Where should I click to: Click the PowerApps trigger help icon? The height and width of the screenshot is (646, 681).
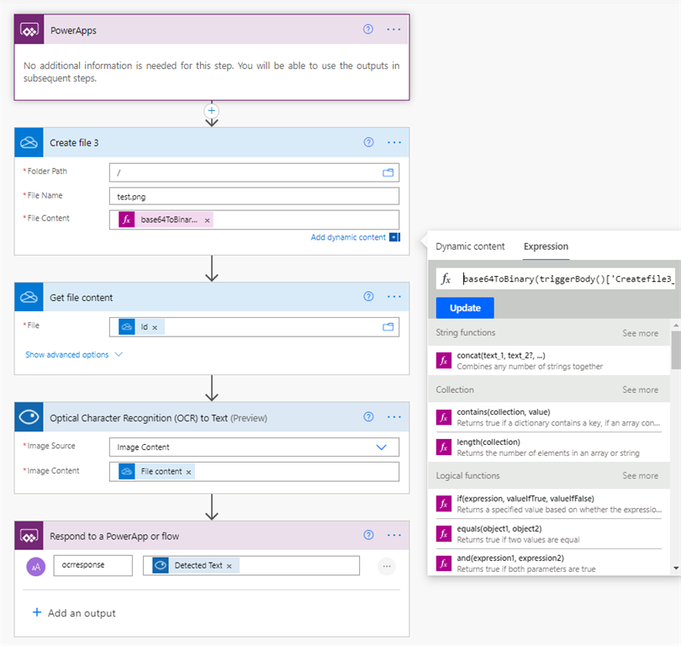tap(367, 29)
